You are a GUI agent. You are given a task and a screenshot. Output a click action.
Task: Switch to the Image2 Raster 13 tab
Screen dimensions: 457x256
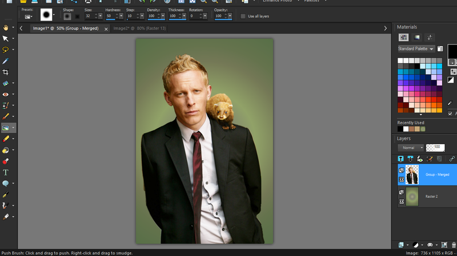(139, 28)
